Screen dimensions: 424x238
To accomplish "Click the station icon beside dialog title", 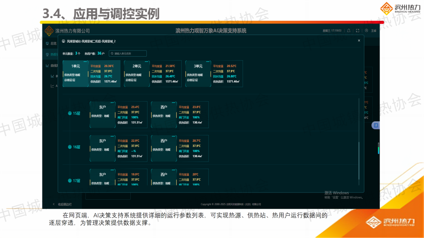I will coord(64,41).
